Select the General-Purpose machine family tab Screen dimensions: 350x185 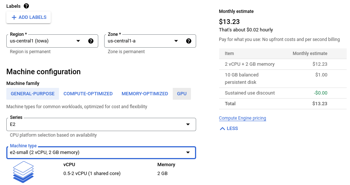tap(33, 94)
